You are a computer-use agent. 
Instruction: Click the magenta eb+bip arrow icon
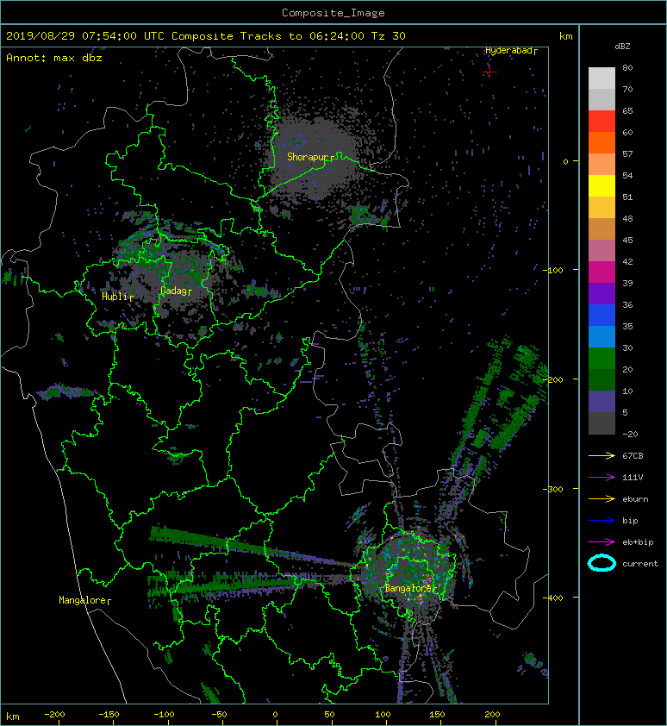click(x=602, y=541)
